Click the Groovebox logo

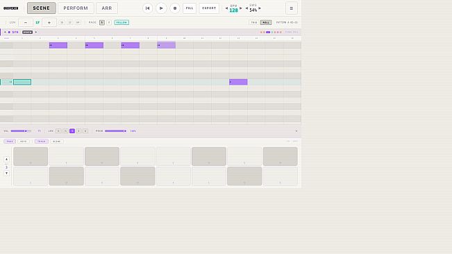[x=10, y=8]
